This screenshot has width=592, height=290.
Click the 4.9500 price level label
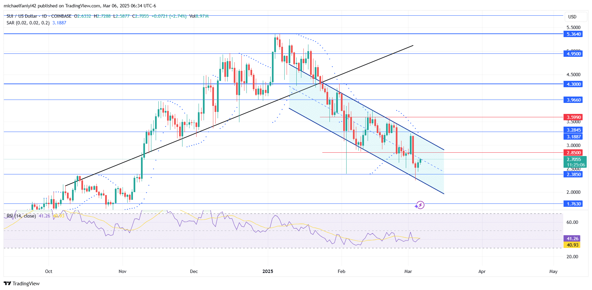pos(573,54)
